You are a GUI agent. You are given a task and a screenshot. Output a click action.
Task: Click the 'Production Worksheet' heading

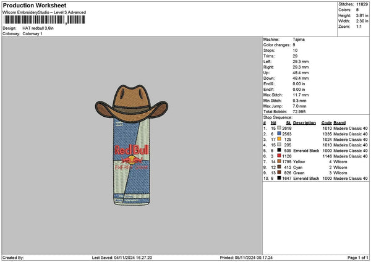35,6
